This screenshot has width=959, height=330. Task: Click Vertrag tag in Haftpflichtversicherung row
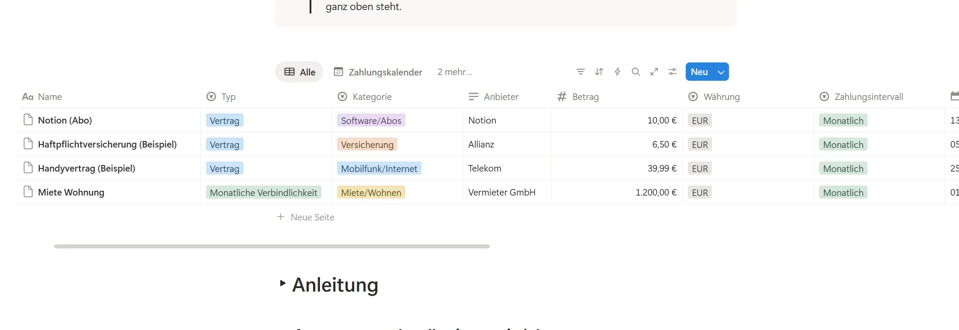click(224, 144)
